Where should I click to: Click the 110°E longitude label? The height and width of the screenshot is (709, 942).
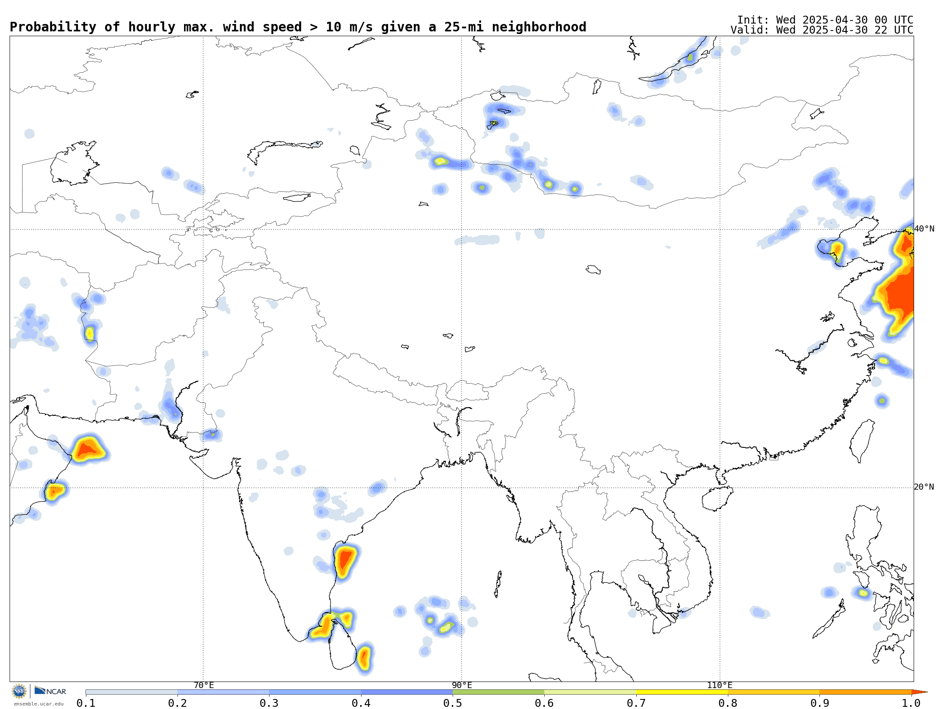coord(720,685)
